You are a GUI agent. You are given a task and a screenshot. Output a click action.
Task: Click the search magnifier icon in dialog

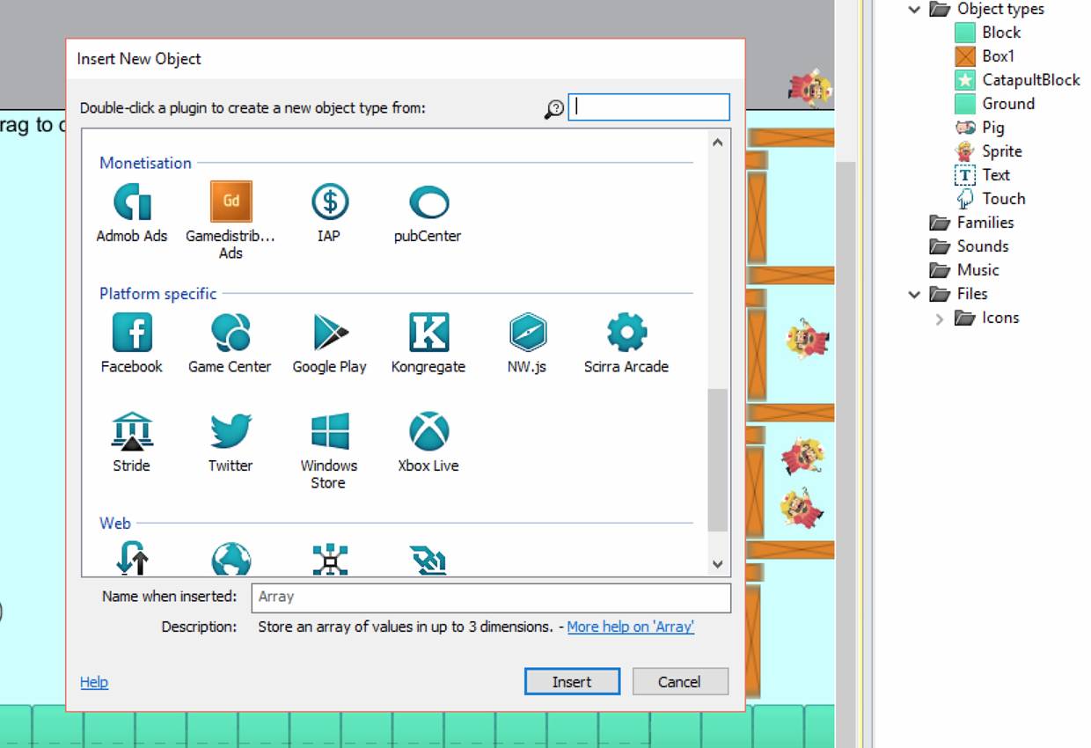click(554, 109)
